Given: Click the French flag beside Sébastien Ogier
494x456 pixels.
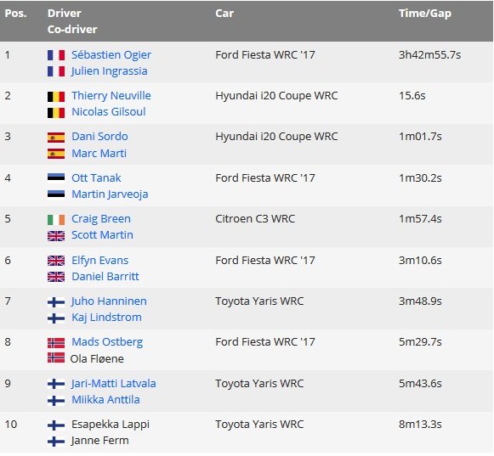Looking at the screenshot, I should coord(56,55).
